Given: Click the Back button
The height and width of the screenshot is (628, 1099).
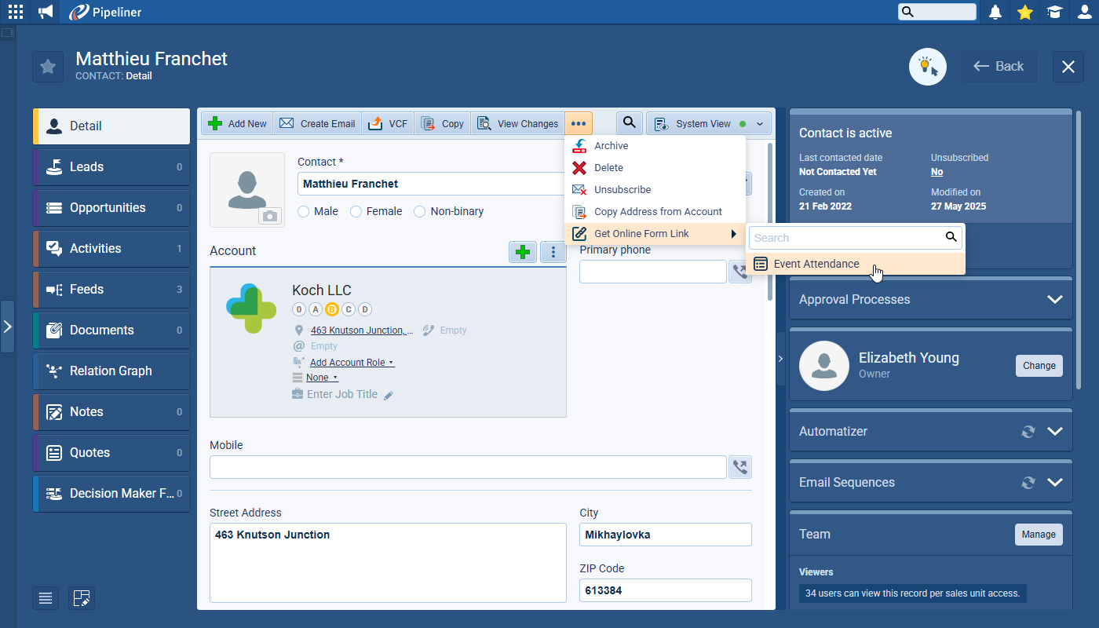Looking at the screenshot, I should pyautogui.click(x=999, y=67).
